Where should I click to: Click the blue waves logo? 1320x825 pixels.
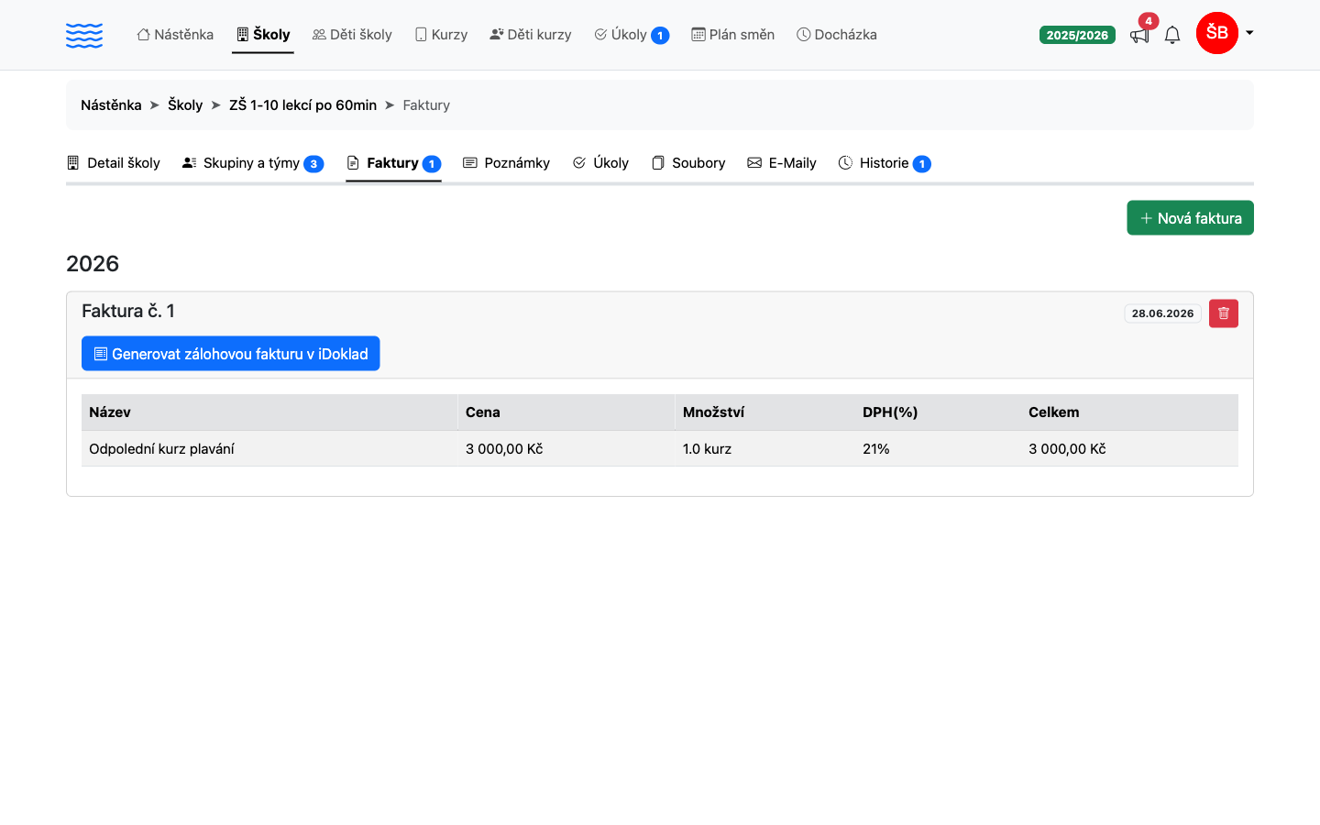pos(84,35)
